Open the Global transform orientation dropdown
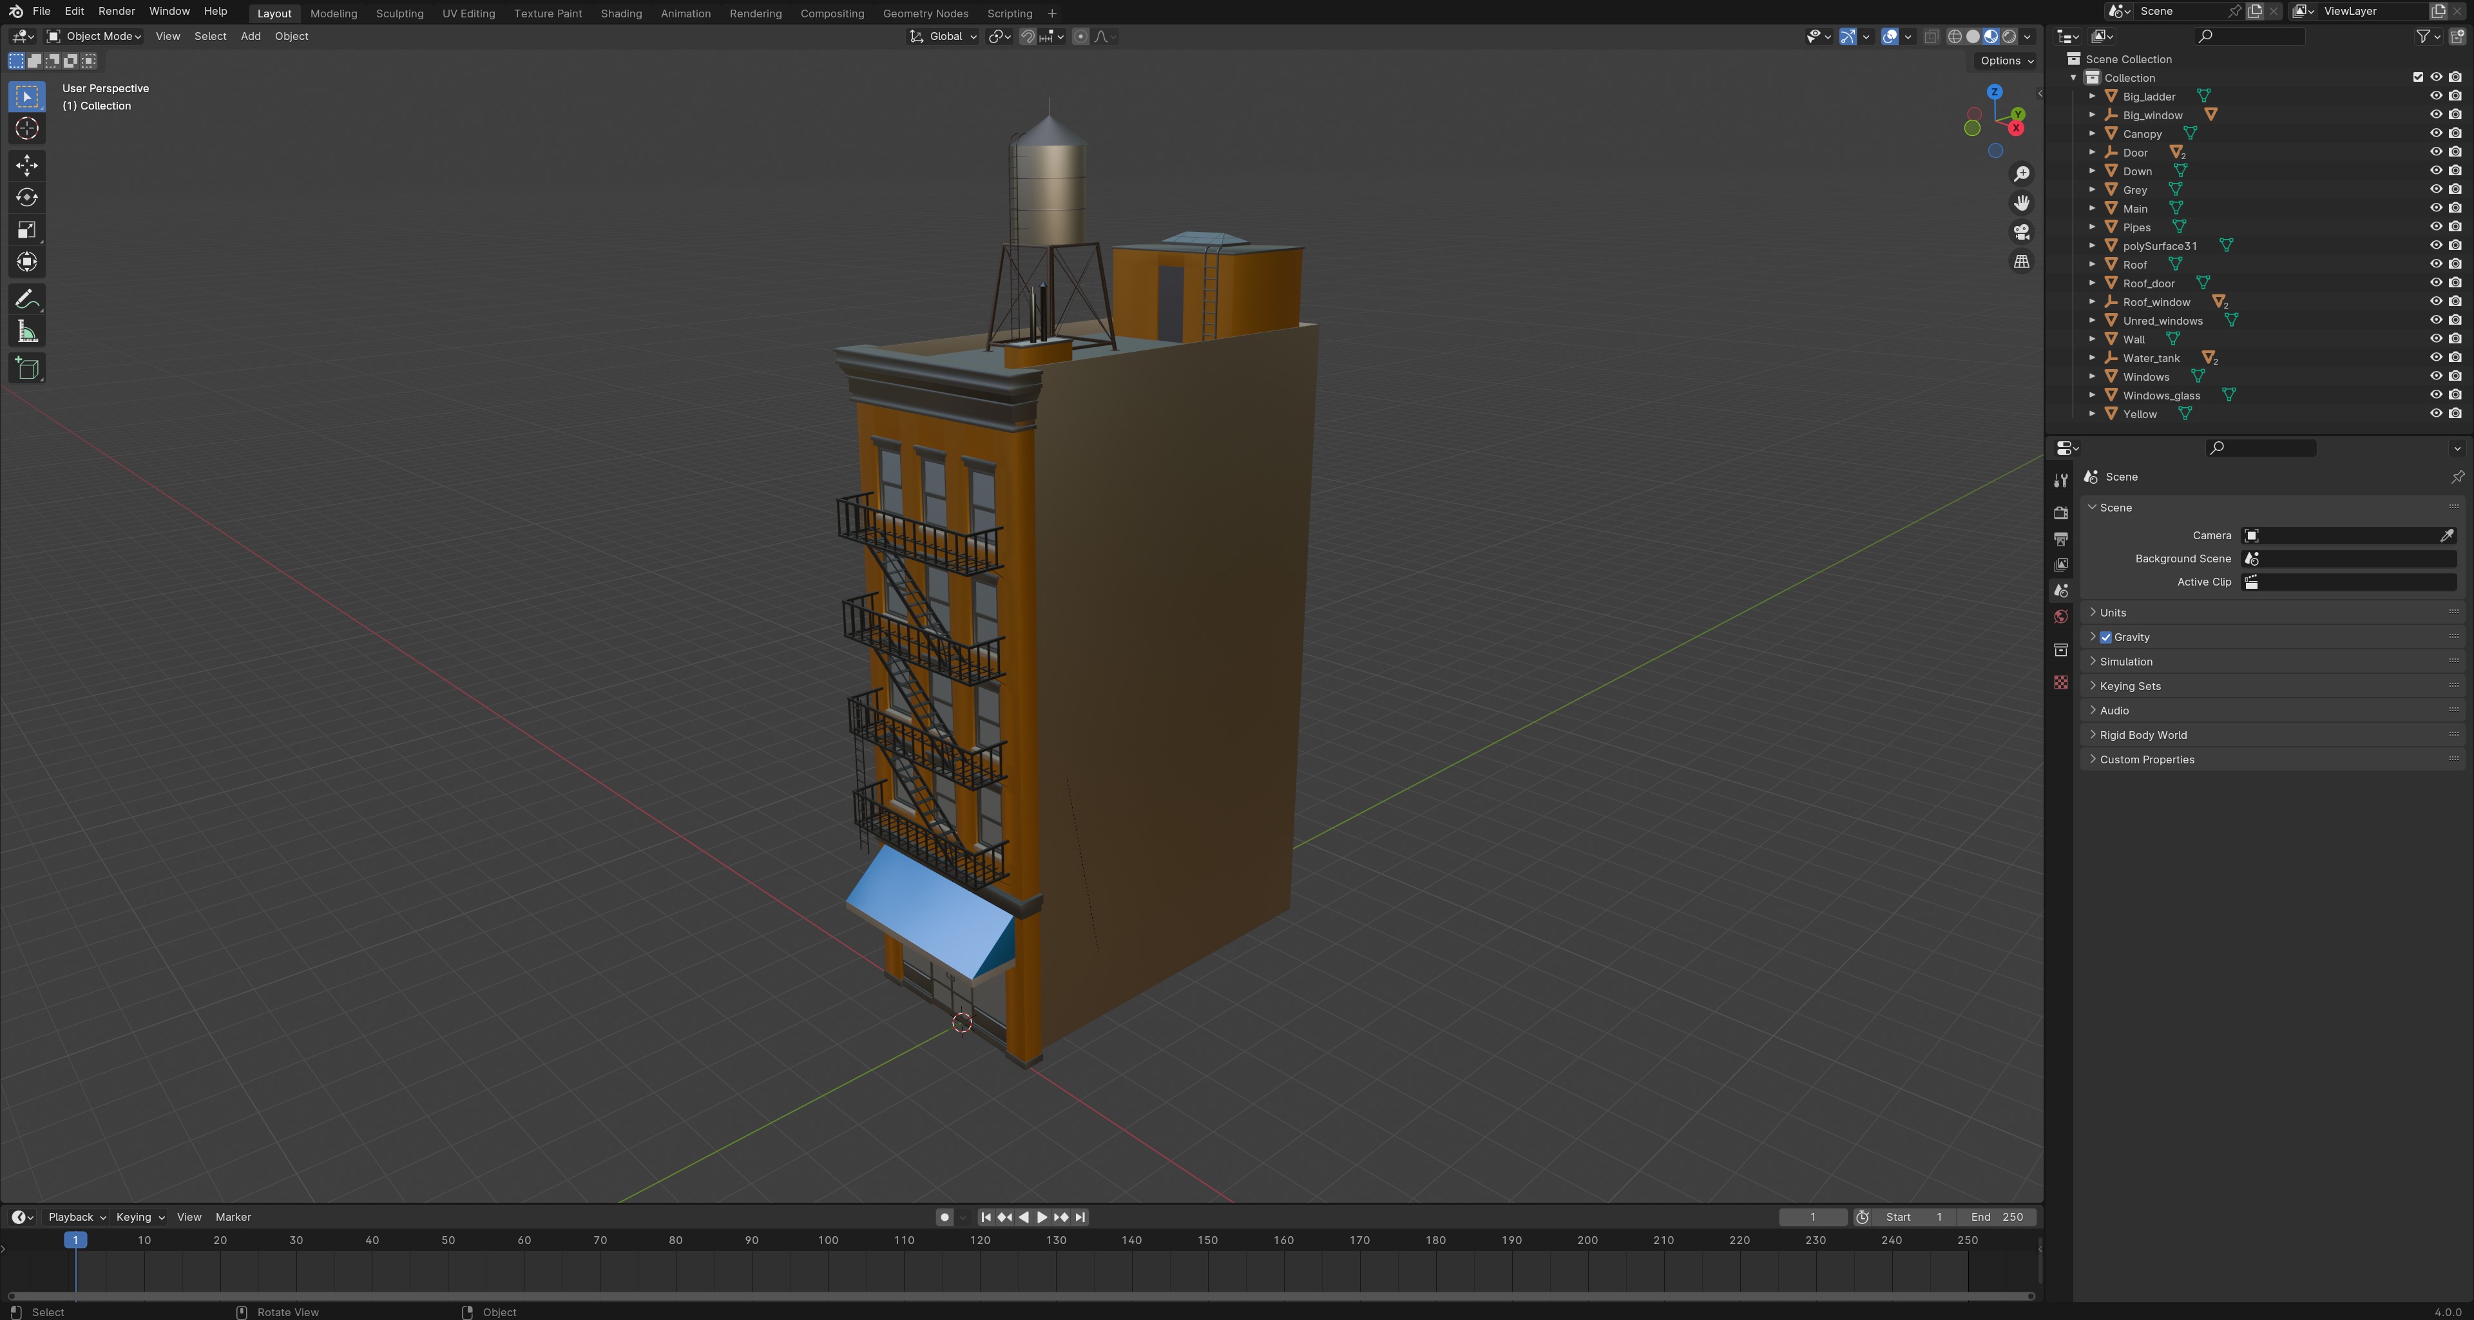Image resolution: width=2474 pixels, height=1320 pixels. tap(943, 37)
